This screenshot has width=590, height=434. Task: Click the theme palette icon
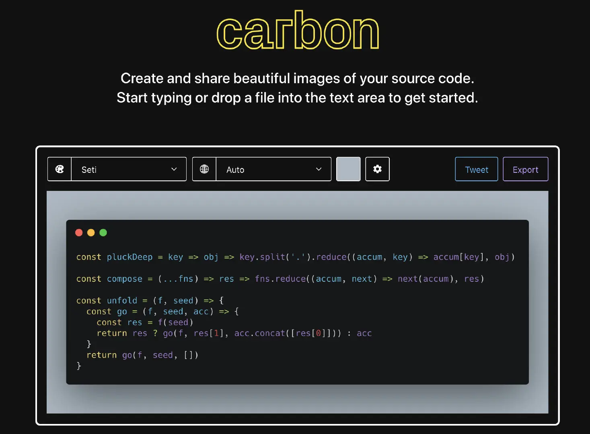(60, 169)
